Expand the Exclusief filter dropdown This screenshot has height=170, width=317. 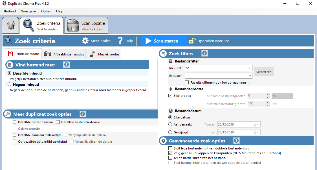[x=250, y=76]
